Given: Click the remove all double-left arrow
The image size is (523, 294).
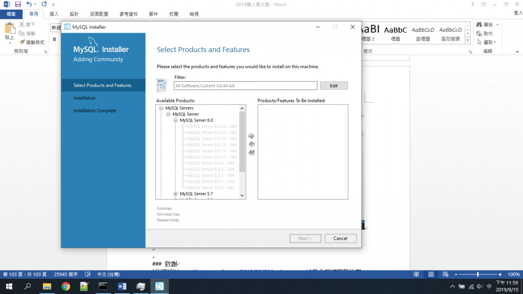Looking at the screenshot, I should click(251, 153).
